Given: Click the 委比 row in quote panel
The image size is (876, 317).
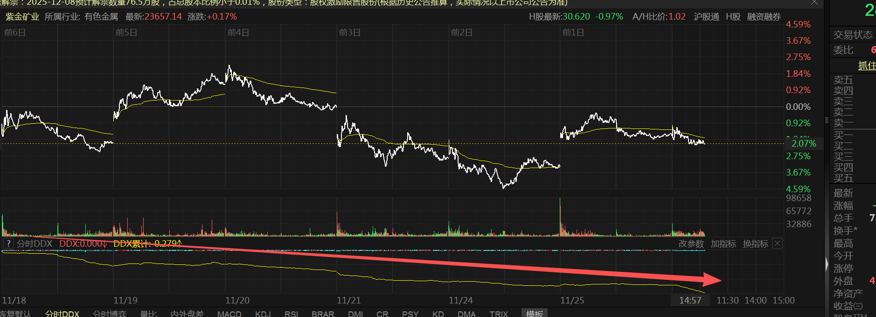Looking at the screenshot, I should [x=853, y=50].
